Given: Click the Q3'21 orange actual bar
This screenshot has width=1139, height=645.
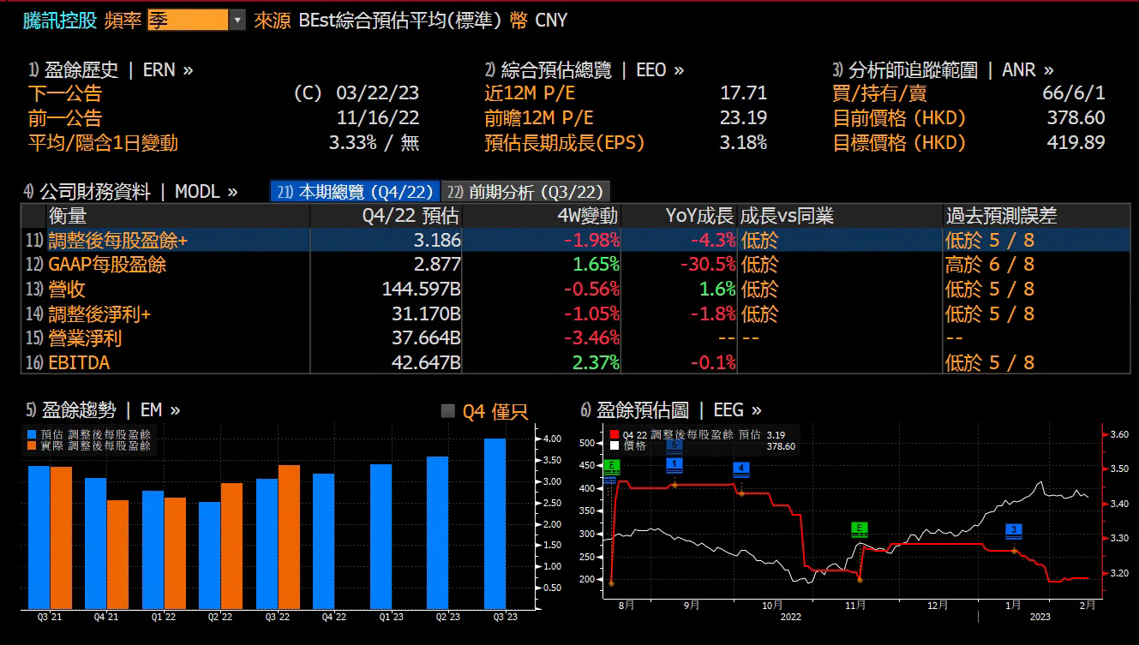Looking at the screenshot, I should click(61, 537).
